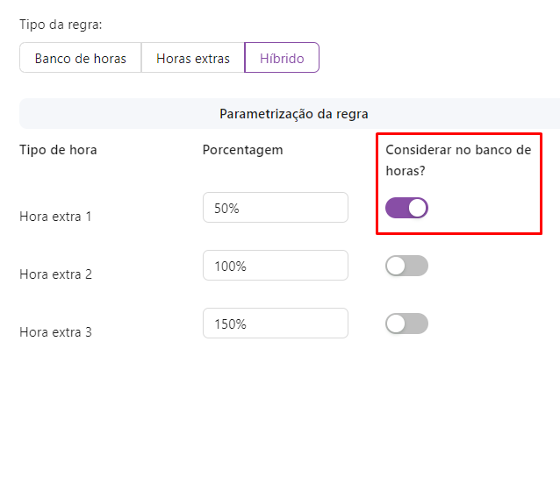Select the Banco de horas rule type

81,59
